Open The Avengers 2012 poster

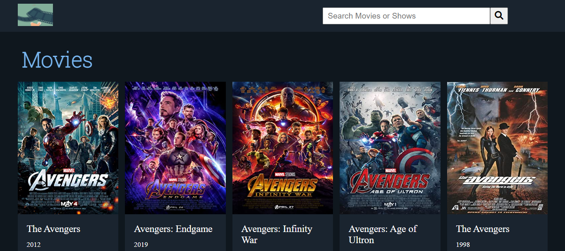coord(68,148)
